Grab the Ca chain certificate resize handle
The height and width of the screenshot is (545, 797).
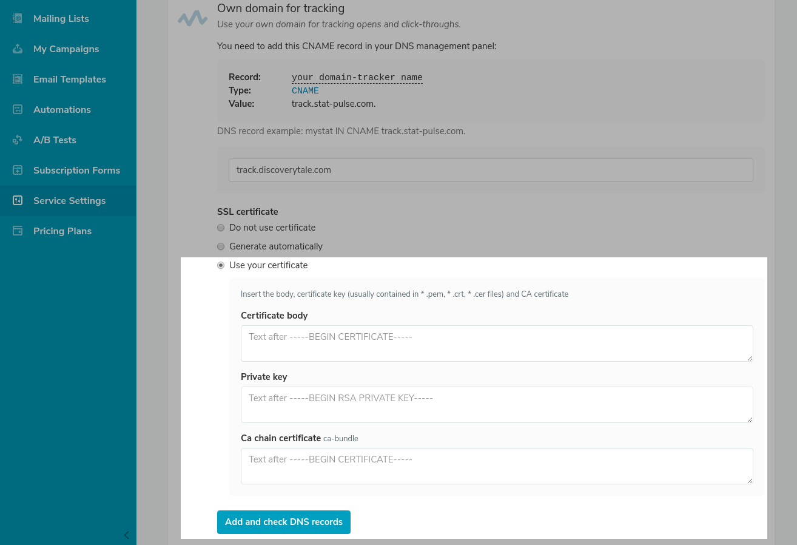[750, 481]
